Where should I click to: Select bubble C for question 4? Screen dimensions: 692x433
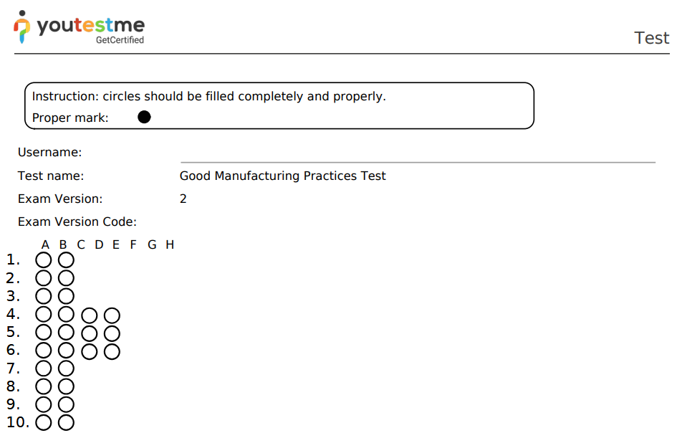[x=89, y=315]
